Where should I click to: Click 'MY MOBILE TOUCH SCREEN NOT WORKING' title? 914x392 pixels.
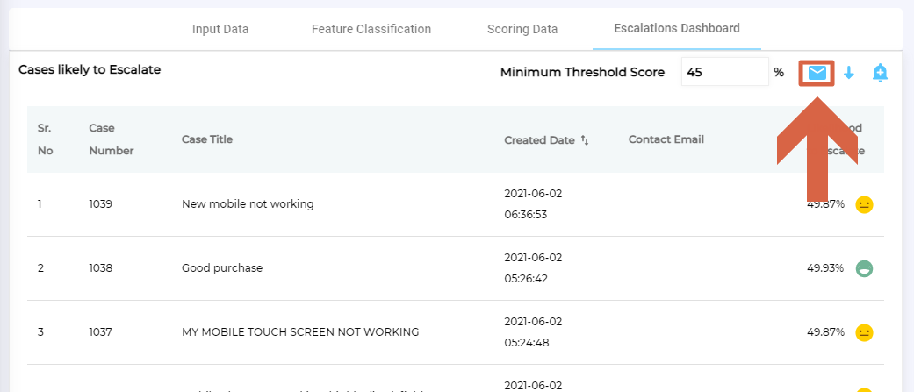tap(300, 332)
